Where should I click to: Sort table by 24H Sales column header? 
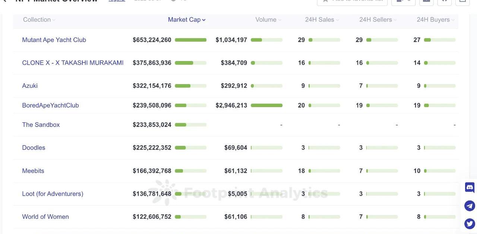point(322,20)
